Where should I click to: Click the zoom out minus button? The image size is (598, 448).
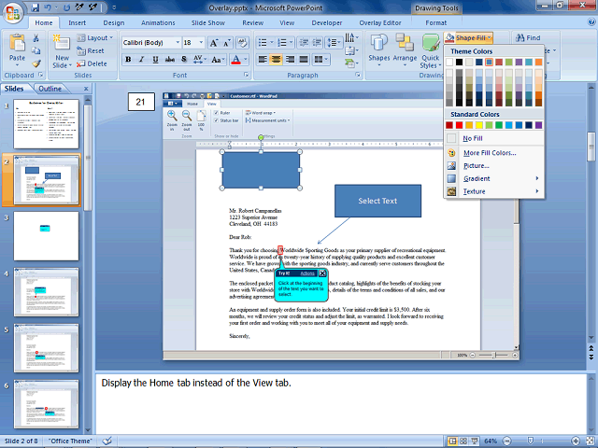506,441
